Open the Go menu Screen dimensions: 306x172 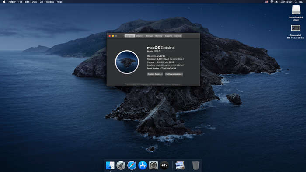(41, 2)
